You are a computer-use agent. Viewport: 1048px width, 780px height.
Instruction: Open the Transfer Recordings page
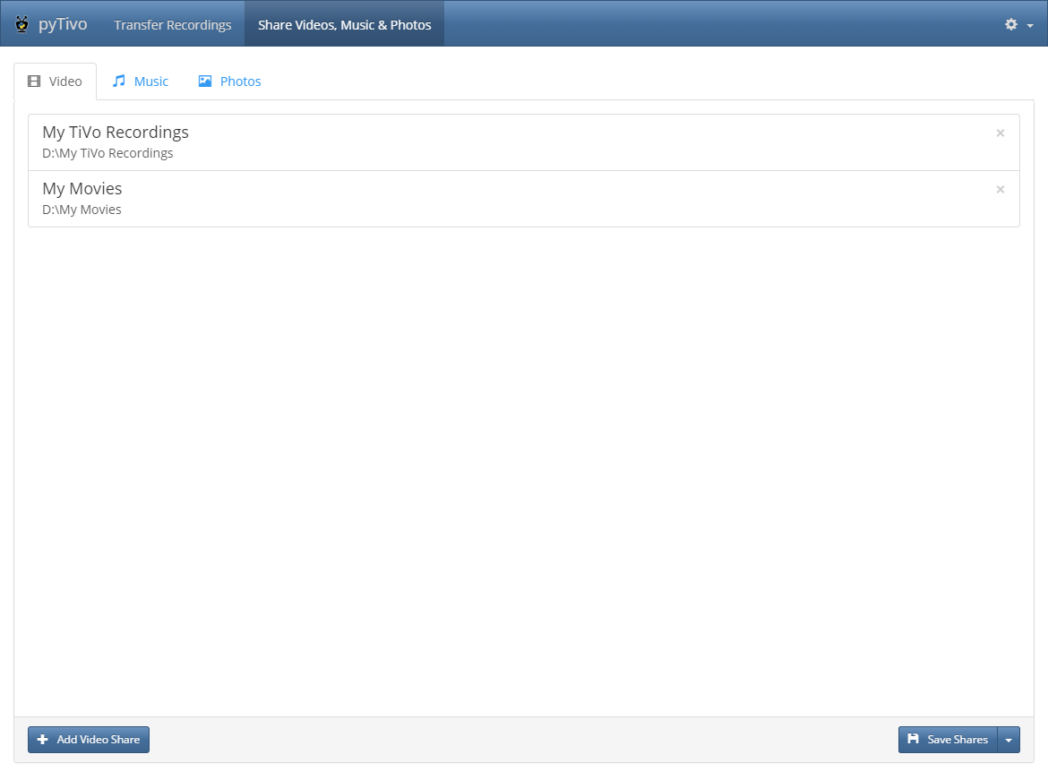(x=173, y=25)
